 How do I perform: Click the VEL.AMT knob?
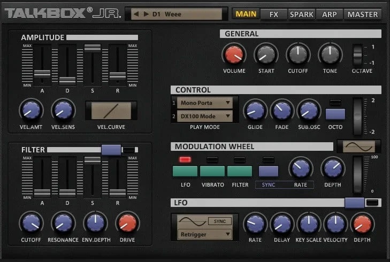(x=31, y=110)
